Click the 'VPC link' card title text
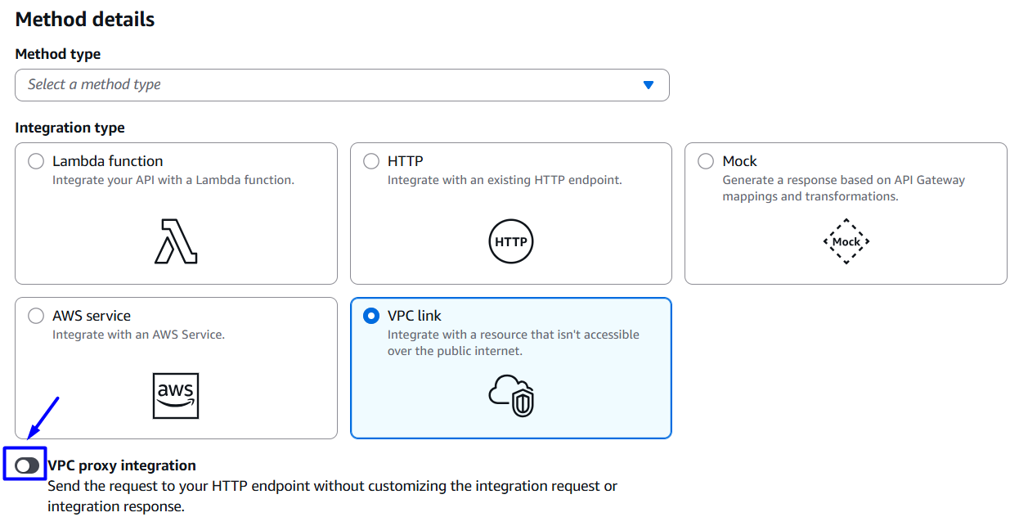 click(415, 316)
